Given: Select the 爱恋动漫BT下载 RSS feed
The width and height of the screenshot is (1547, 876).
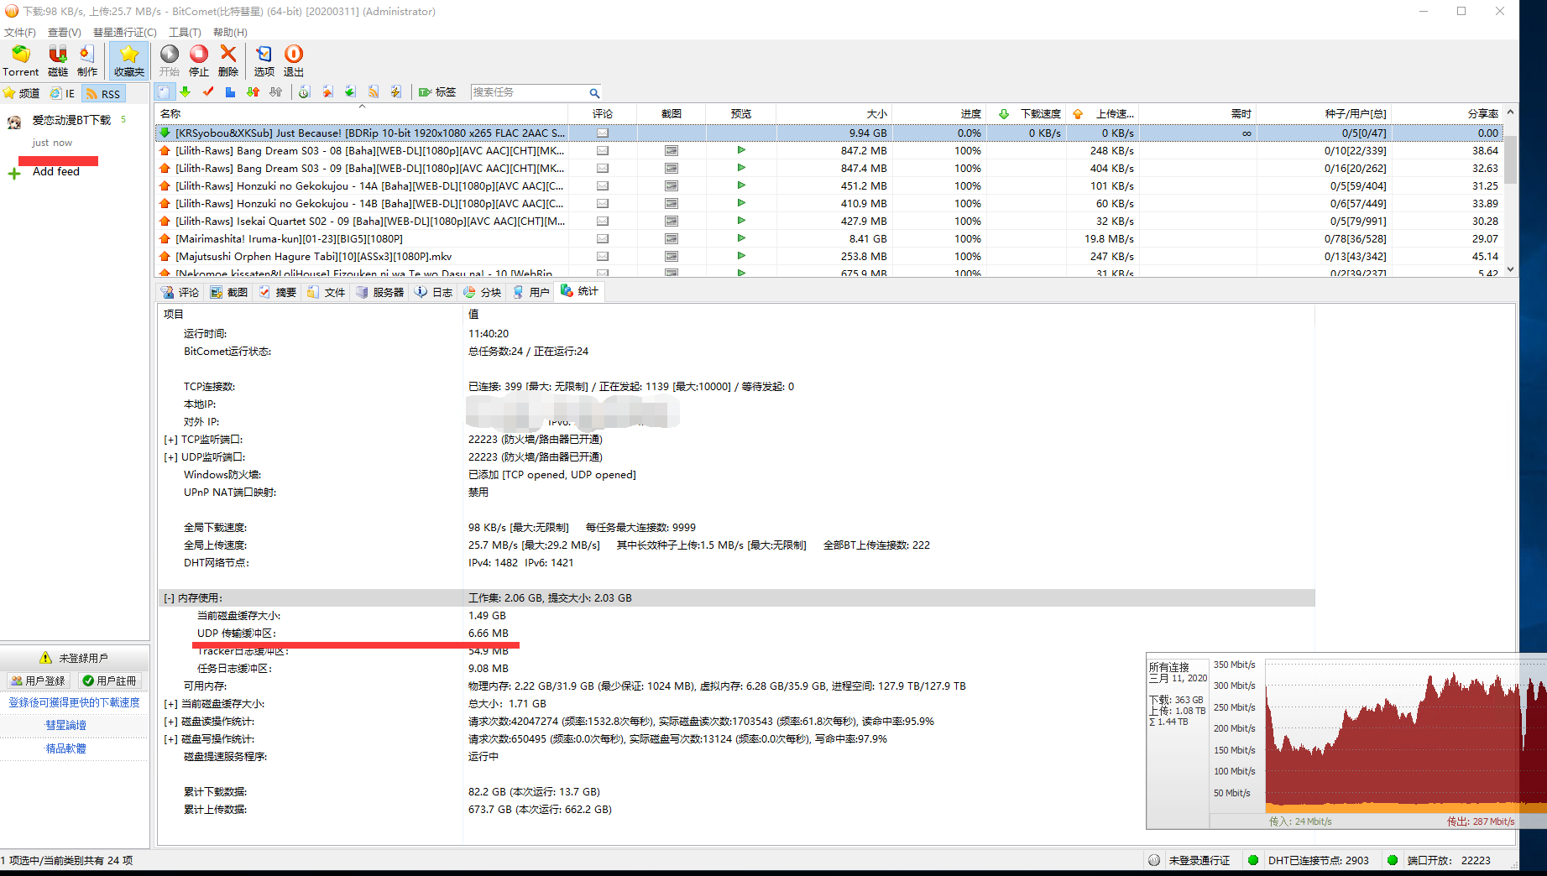Looking at the screenshot, I should [71, 120].
